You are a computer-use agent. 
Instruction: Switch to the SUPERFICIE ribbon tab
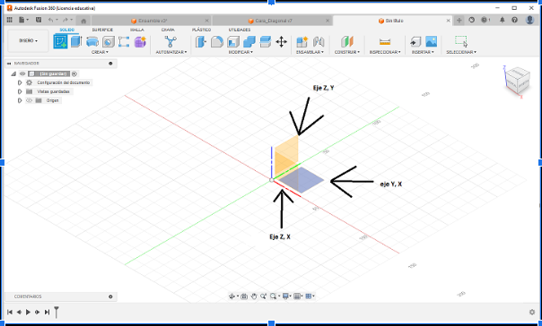(x=102, y=30)
